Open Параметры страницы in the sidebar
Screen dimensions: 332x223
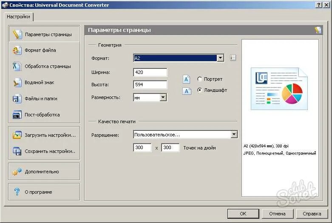point(44,34)
